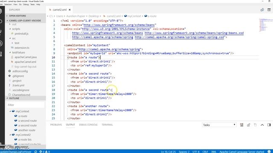Open .editorconfig file
Screen dimensions: 273x153
(x=20, y=71)
